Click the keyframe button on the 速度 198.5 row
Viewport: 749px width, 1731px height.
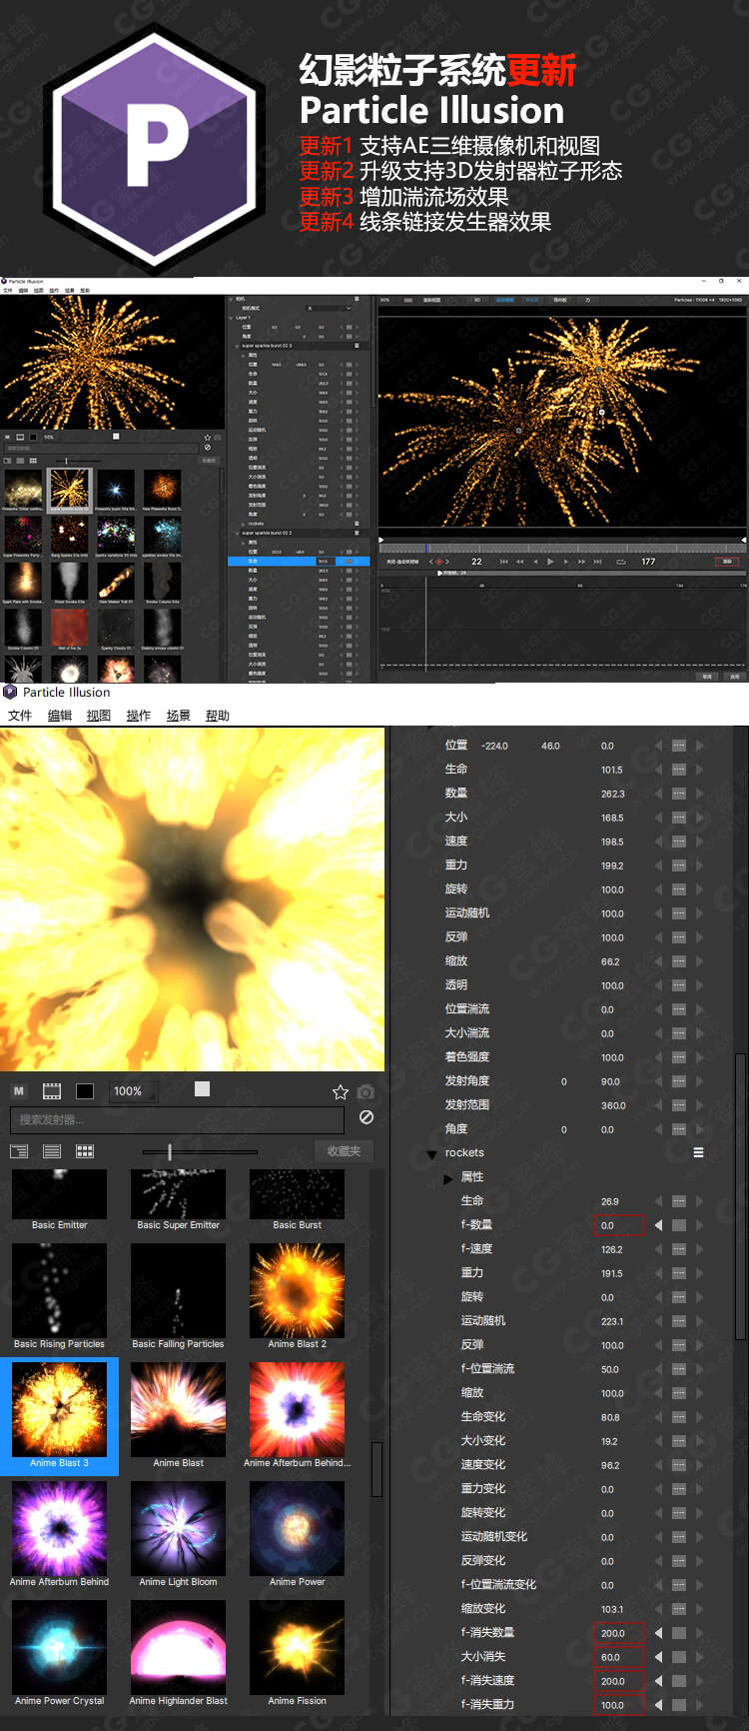679,842
